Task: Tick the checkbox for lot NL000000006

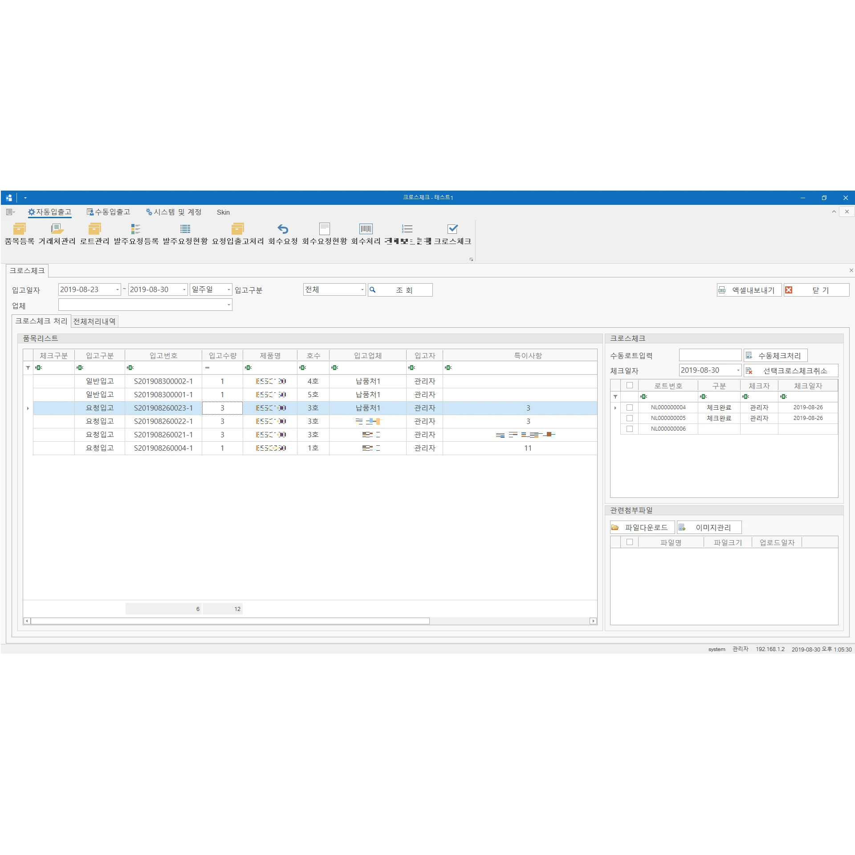Action: tap(629, 429)
